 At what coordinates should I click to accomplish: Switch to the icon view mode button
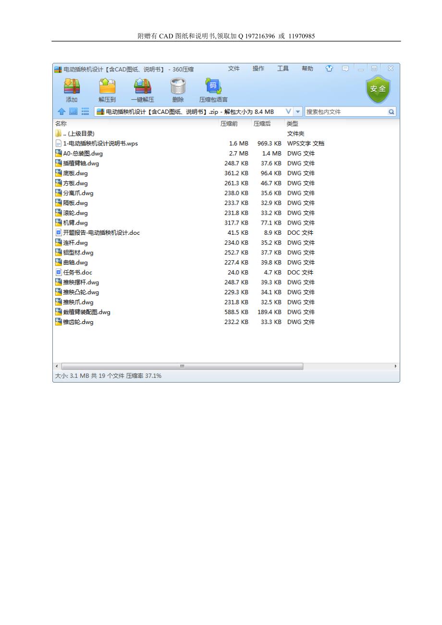pyautogui.click(x=73, y=111)
